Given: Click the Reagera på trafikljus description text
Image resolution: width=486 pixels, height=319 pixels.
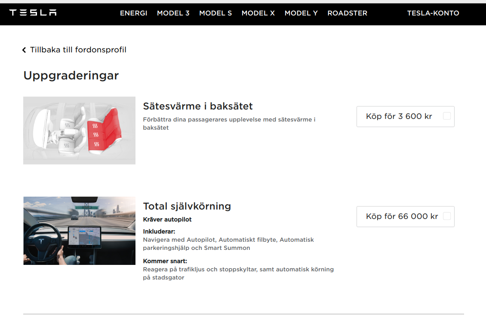Looking at the screenshot, I should click(x=238, y=273).
